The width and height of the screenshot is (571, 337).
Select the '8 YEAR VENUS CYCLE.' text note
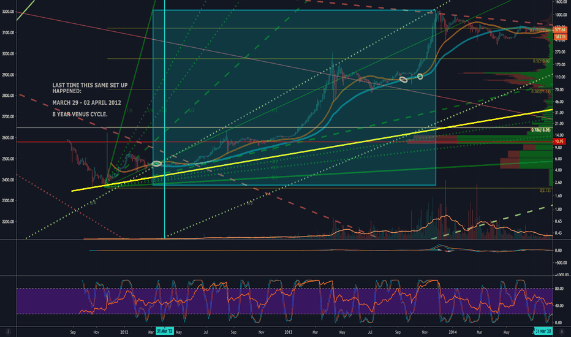(x=80, y=115)
